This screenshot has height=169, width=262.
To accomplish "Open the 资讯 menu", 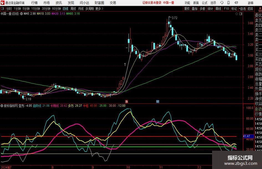I will pyautogui.click(x=59, y=3).
